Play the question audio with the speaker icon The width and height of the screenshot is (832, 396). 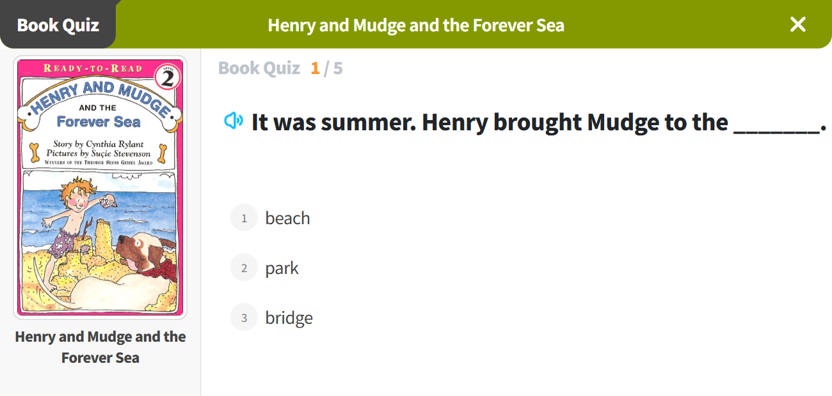pos(234,121)
